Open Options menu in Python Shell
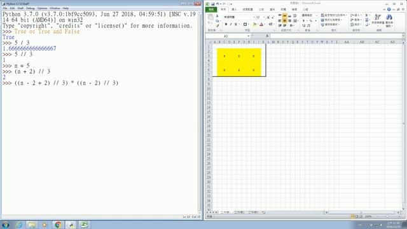The width and height of the screenshot is (407, 229). 42,8
